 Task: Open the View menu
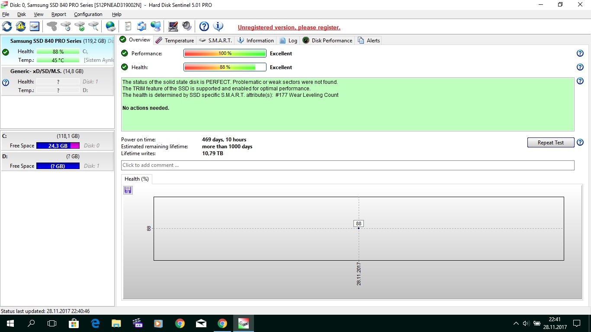(39, 14)
